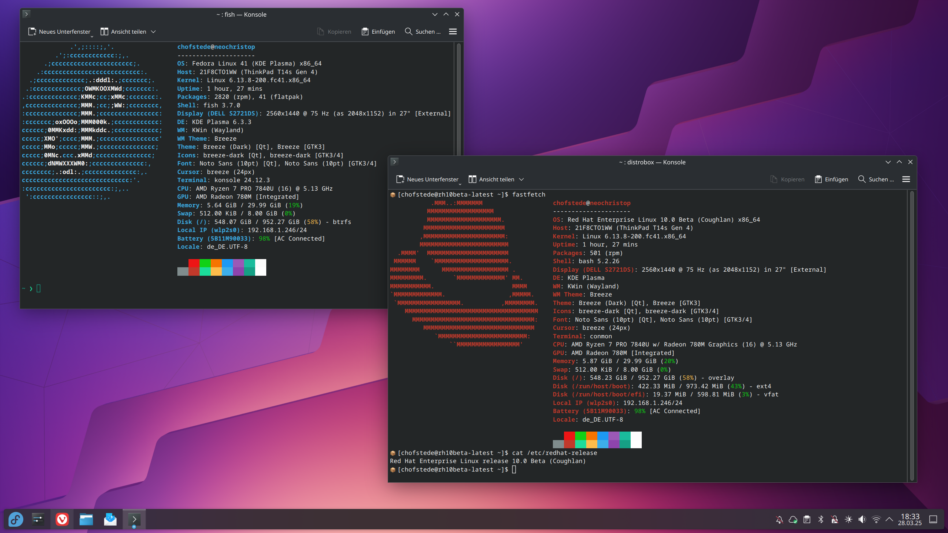Image resolution: width=948 pixels, height=533 pixels.
Task: Open the screen brightness tray icon
Action: (x=848, y=519)
